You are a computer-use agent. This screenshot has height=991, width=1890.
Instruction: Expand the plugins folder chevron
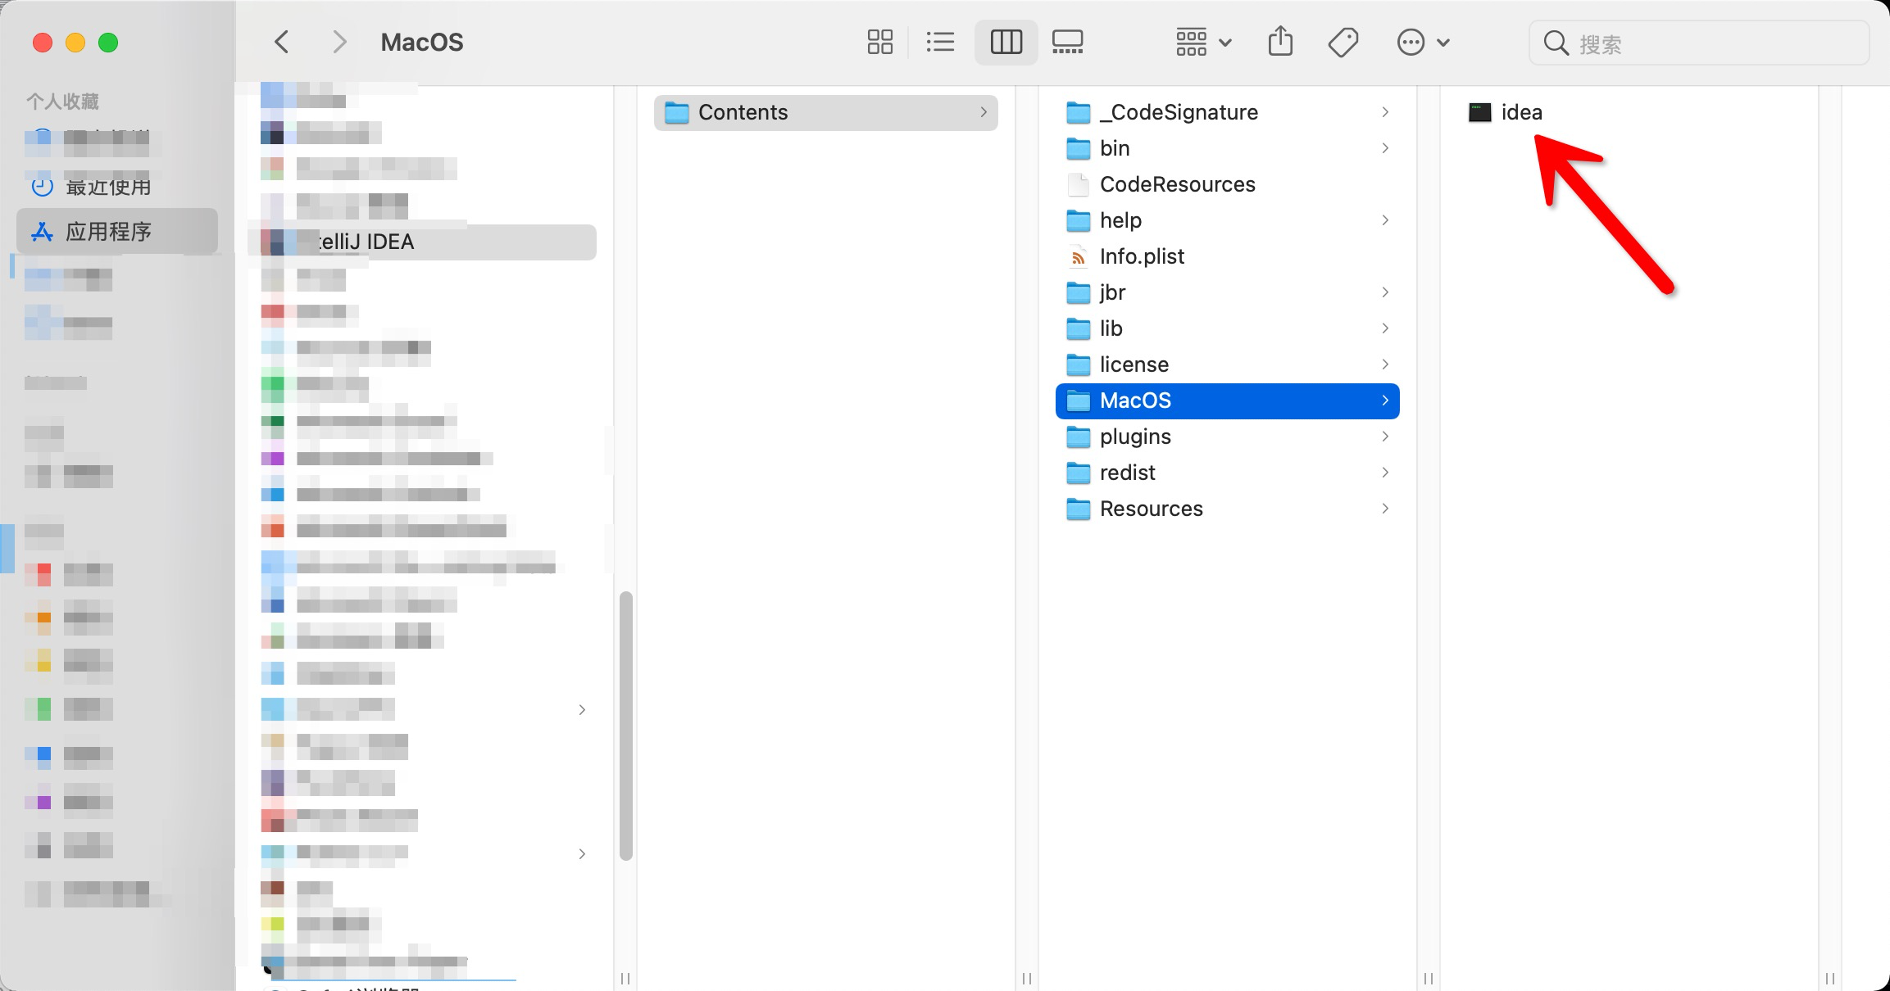(x=1385, y=437)
